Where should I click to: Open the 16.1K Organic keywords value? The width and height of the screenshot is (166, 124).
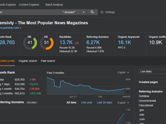point(124,42)
